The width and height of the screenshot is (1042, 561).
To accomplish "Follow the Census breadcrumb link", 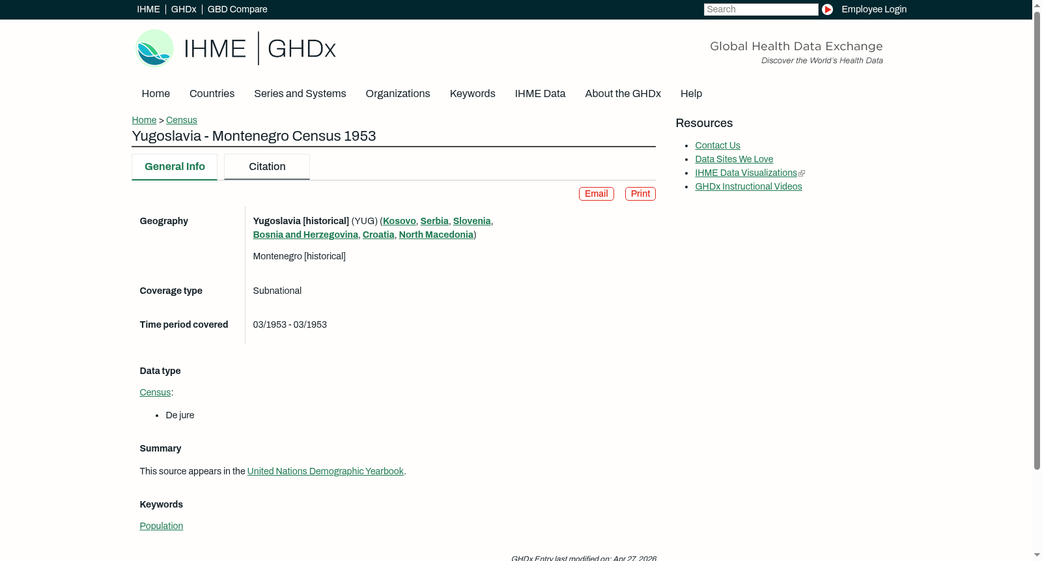I will (x=182, y=120).
